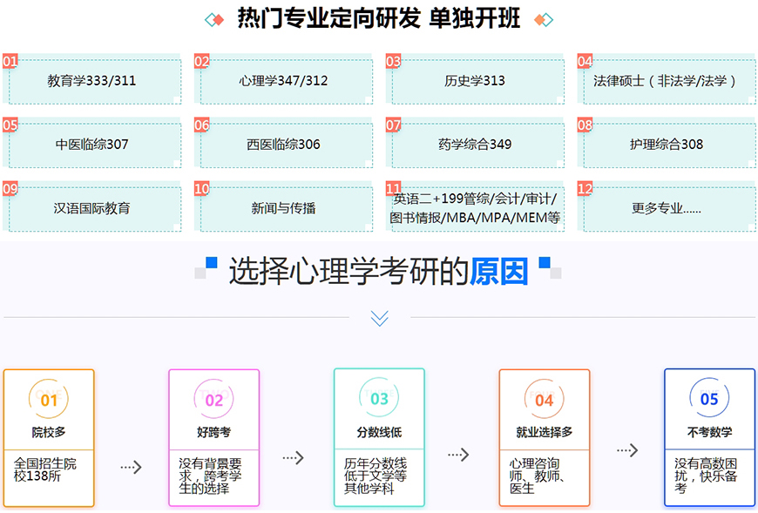The image size is (758, 513).
Task: Click the 选择心理学考研的原因 heading
Action: (378, 270)
